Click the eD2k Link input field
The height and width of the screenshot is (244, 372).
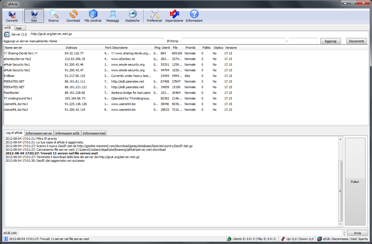181,233
